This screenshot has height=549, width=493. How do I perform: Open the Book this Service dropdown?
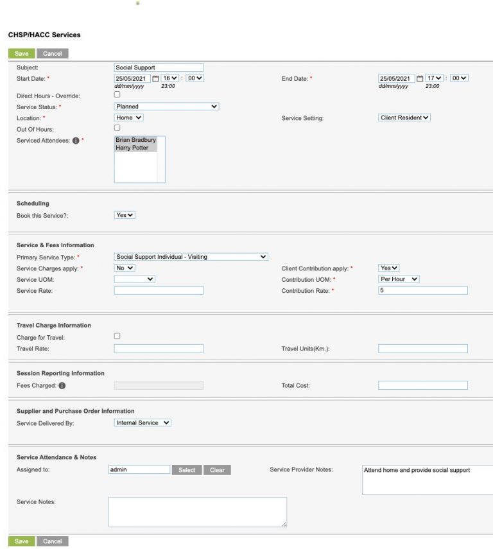click(124, 214)
